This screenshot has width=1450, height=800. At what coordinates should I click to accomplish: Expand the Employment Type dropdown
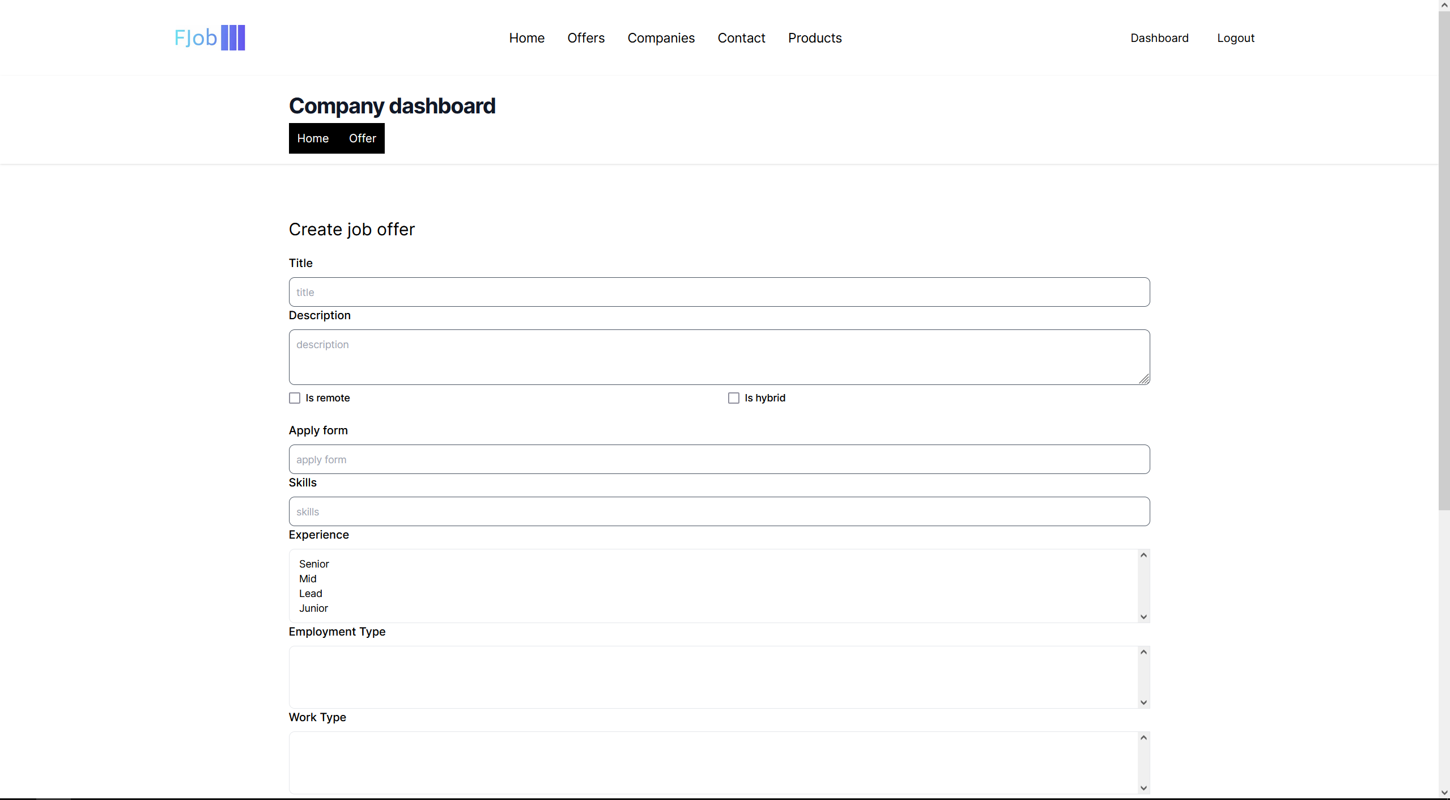(1144, 701)
